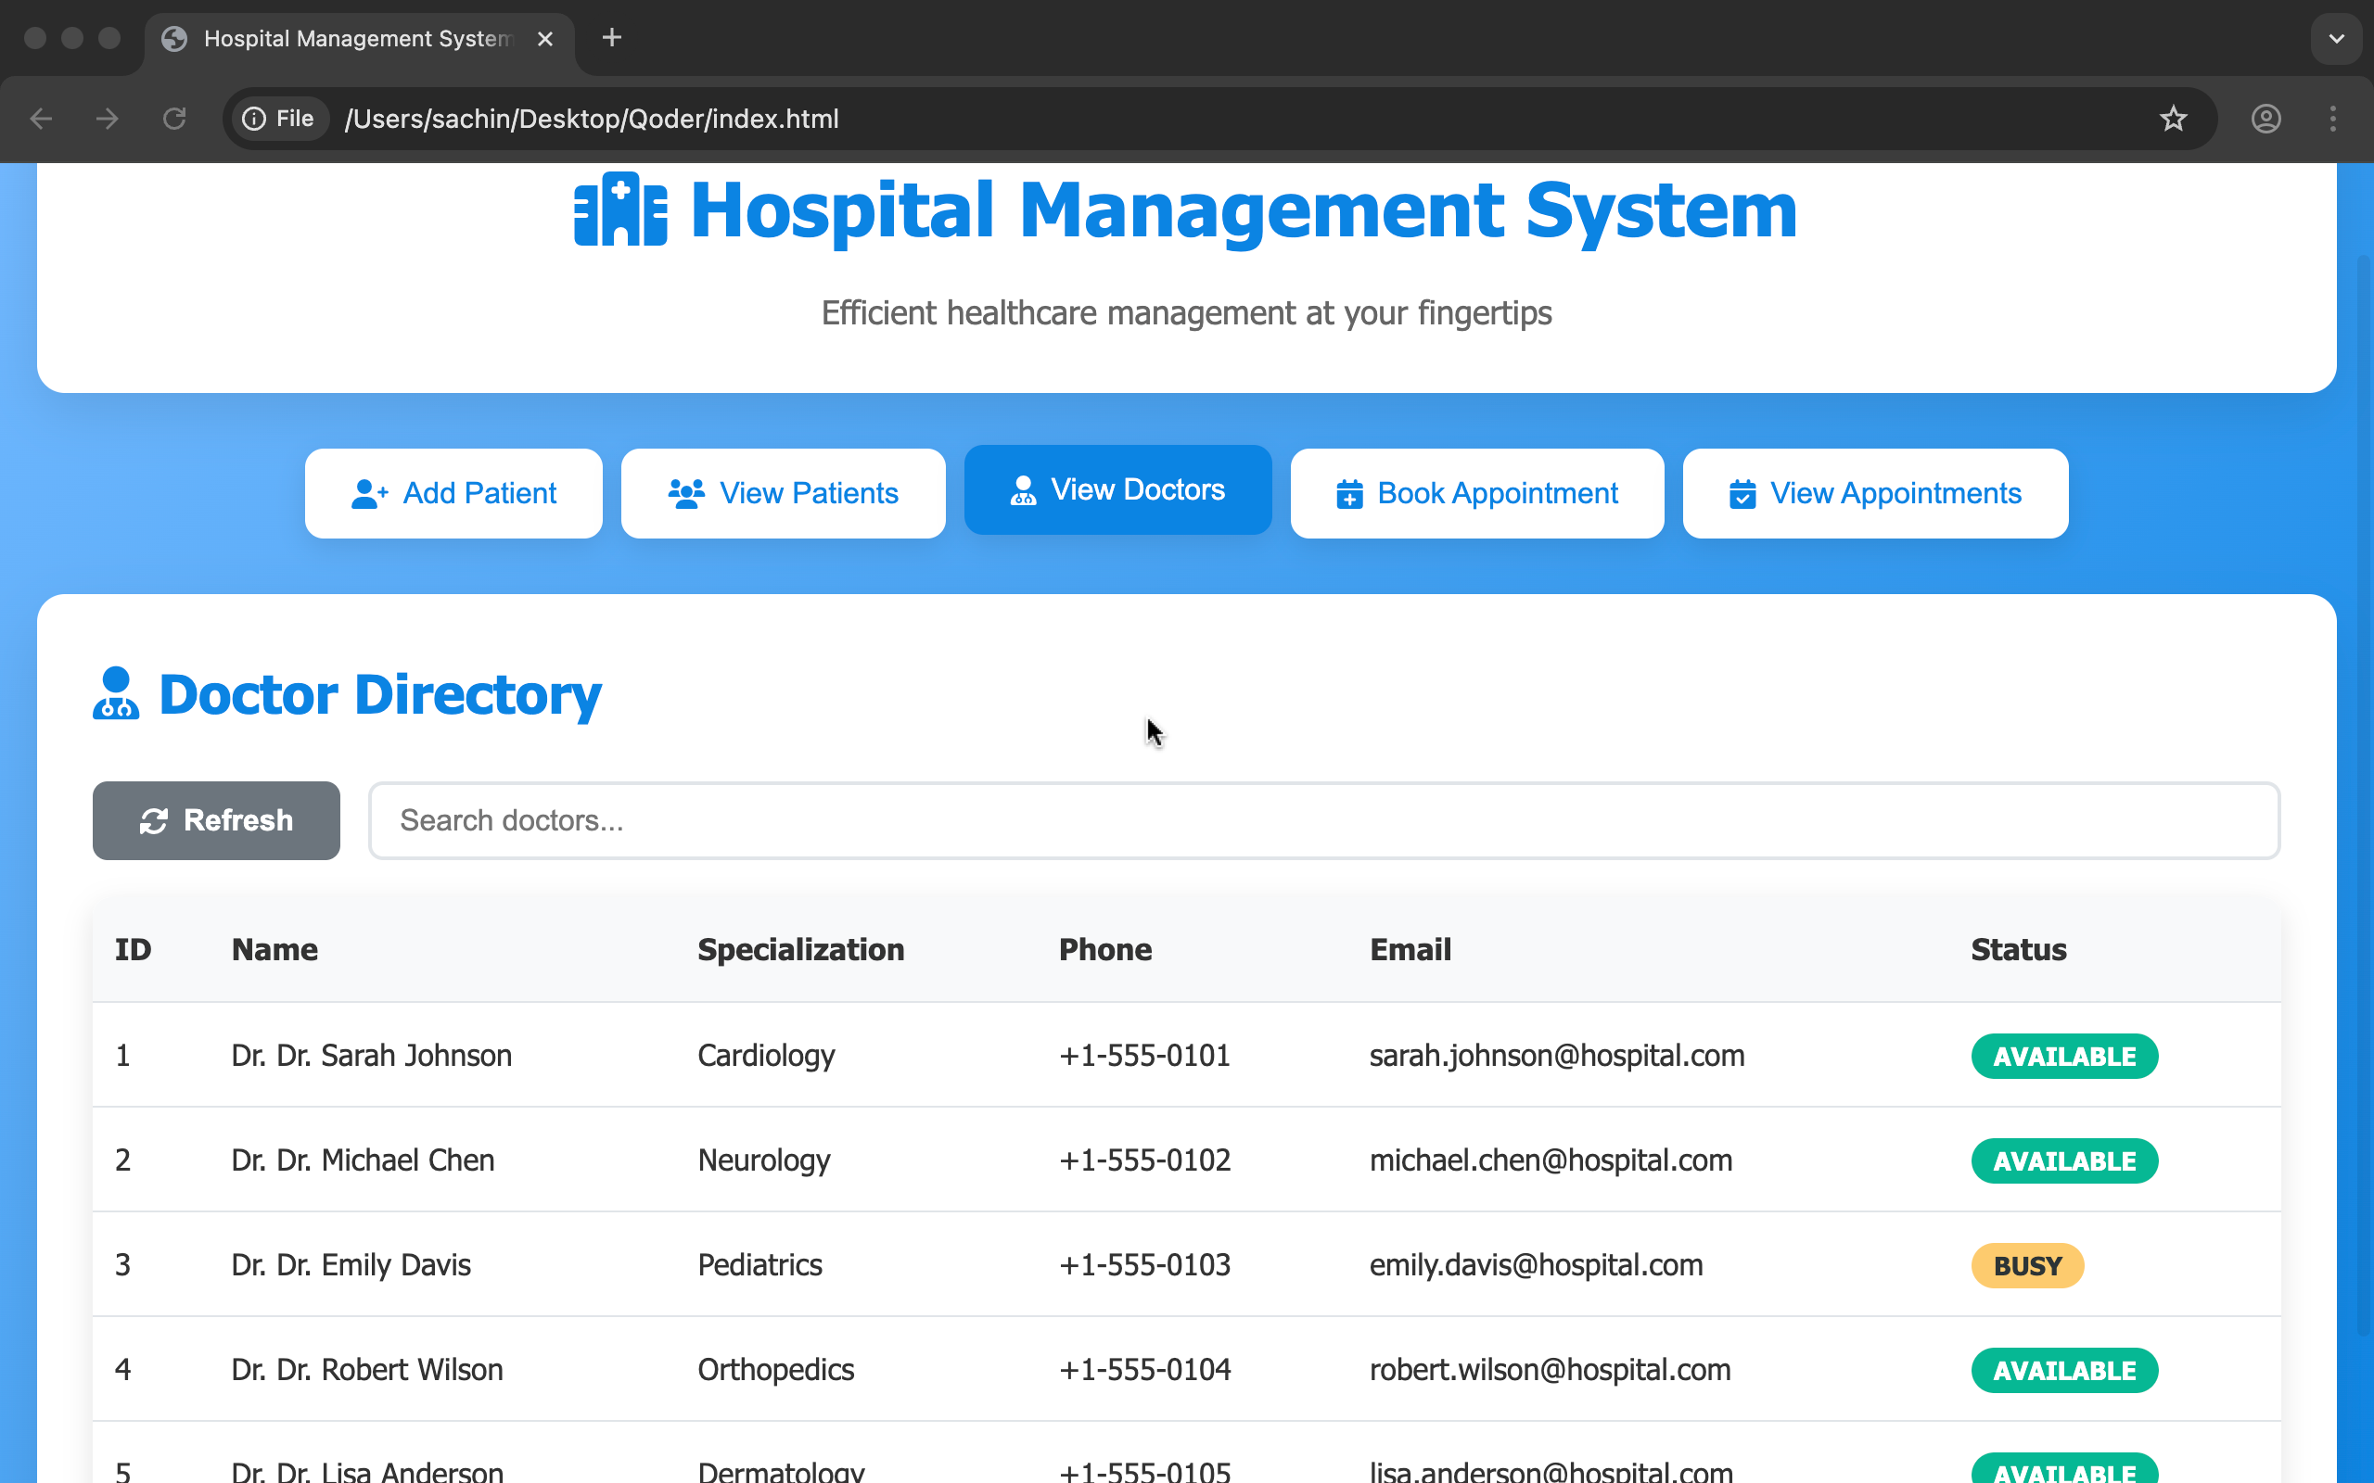The image size is (2374, 1483).
Task: Select the View Doctors tab
Action: (x=1117, y=489)
